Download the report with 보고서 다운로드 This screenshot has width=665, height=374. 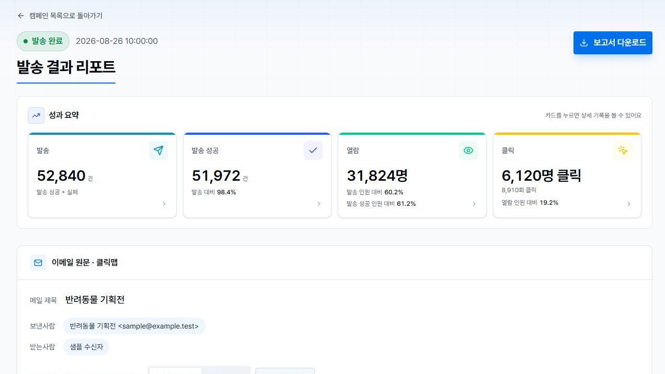[613, 43]
